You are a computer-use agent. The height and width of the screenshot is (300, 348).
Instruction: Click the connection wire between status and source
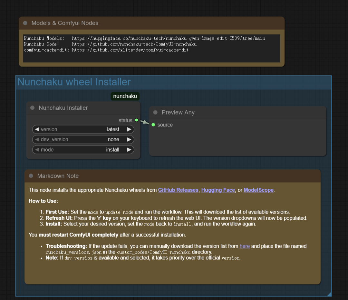pyautogui.click(x=145, y=122)
